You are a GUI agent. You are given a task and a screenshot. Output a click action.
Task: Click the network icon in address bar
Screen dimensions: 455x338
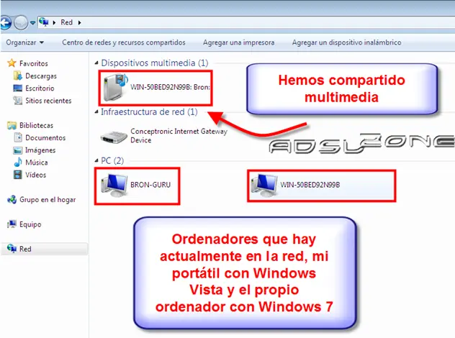click(44, 22)
